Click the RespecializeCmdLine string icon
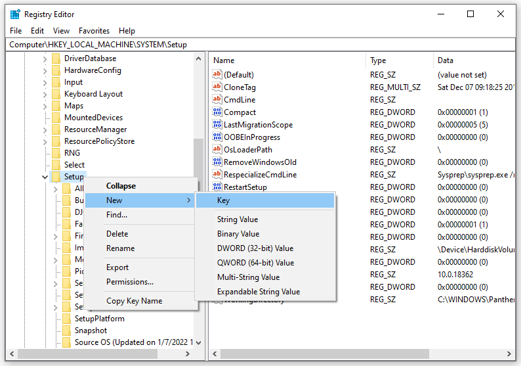This screenshot has width=521, height=366. click(x=217, y=174)
